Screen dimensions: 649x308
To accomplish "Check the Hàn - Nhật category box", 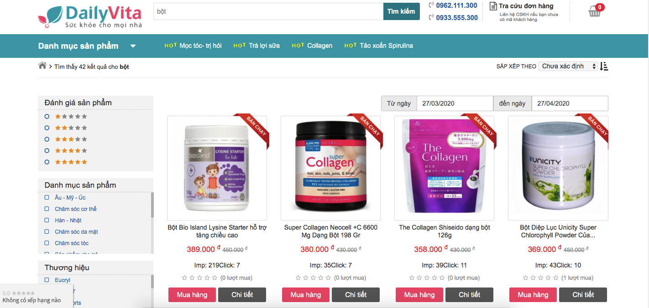I will (47, 220).
